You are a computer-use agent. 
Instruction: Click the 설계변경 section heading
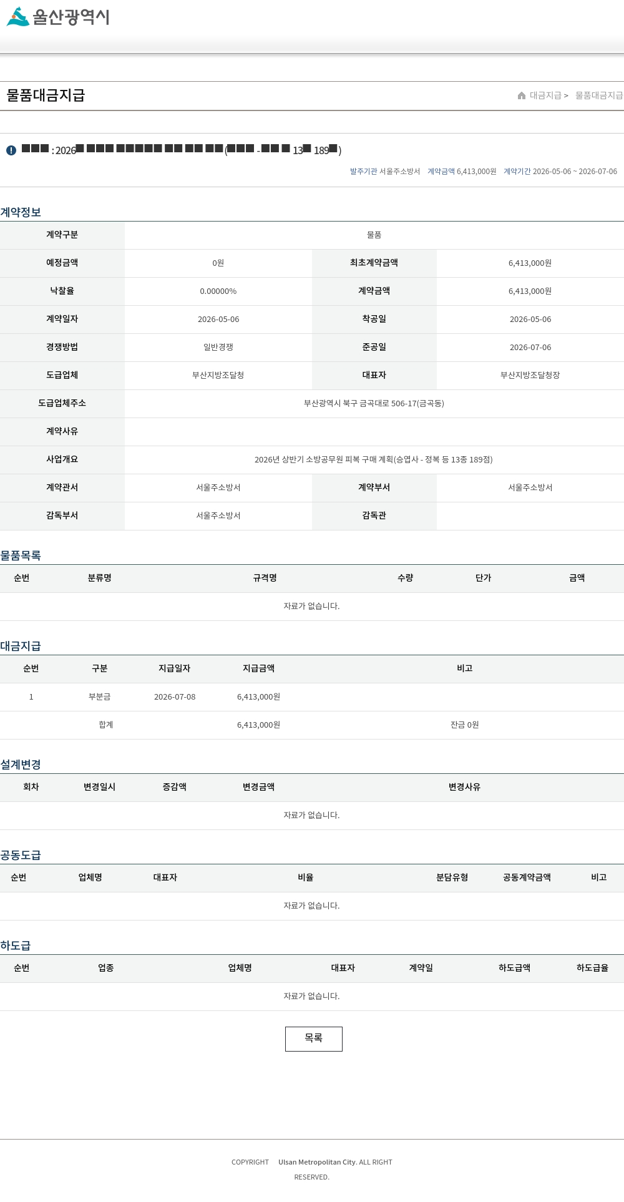coord(21,765)
